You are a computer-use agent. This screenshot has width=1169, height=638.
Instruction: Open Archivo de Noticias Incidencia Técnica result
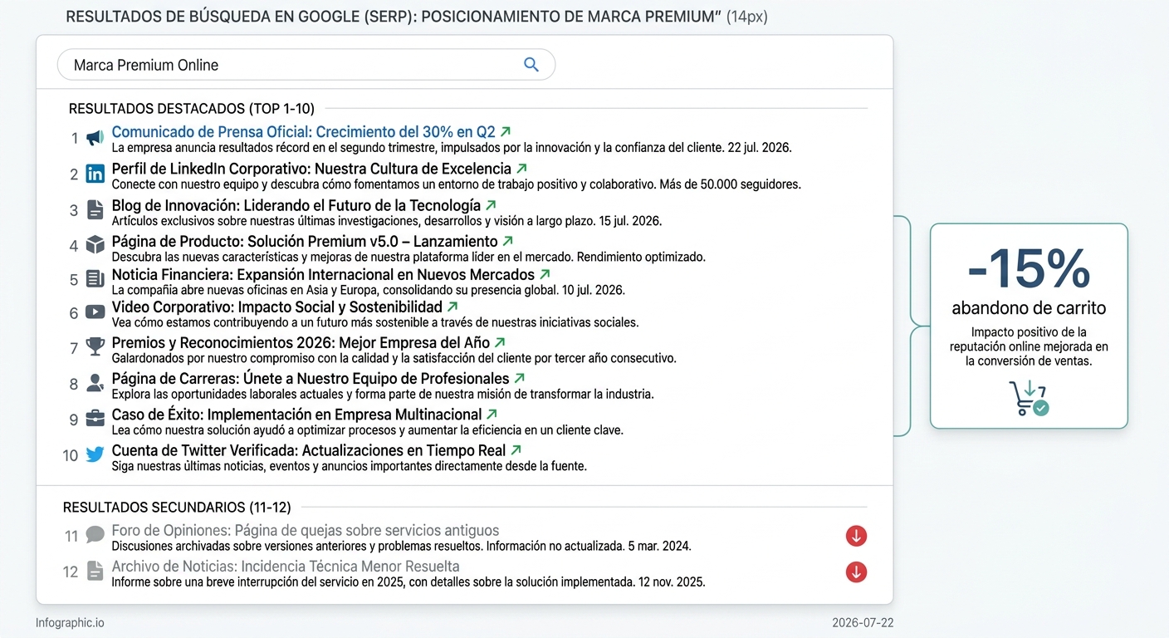(286, 567)
